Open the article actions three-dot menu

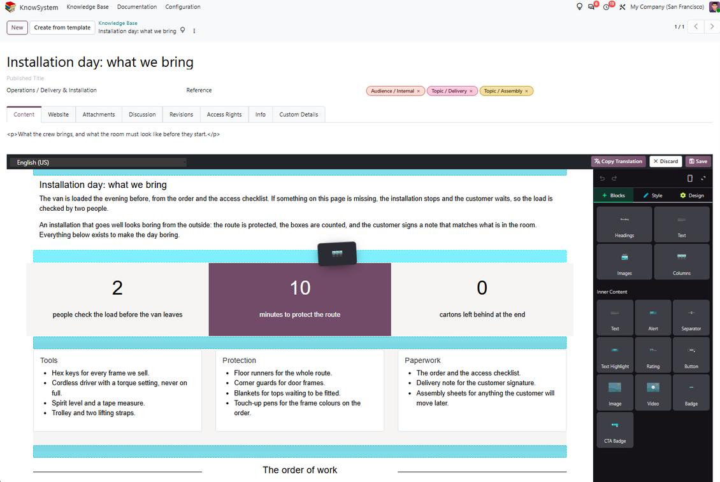(194, 31)
